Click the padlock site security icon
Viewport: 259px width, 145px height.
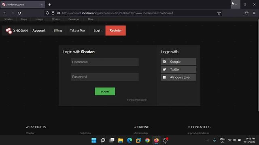(53, 13)
